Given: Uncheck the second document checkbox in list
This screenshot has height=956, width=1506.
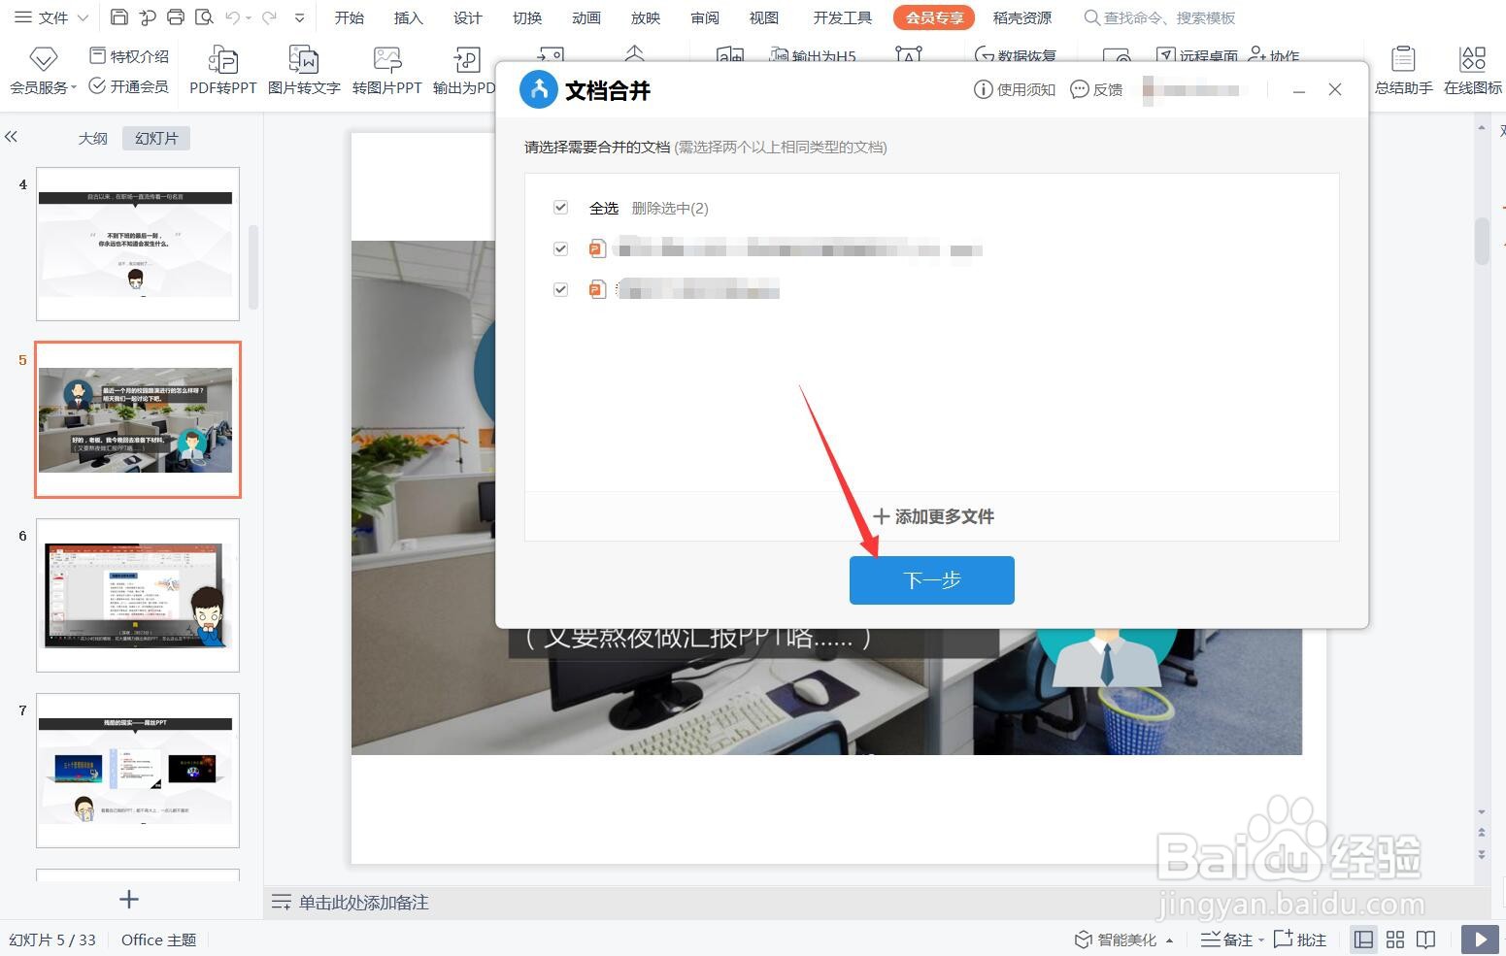Looking at the screenshot, I should (x=560, y=289).
